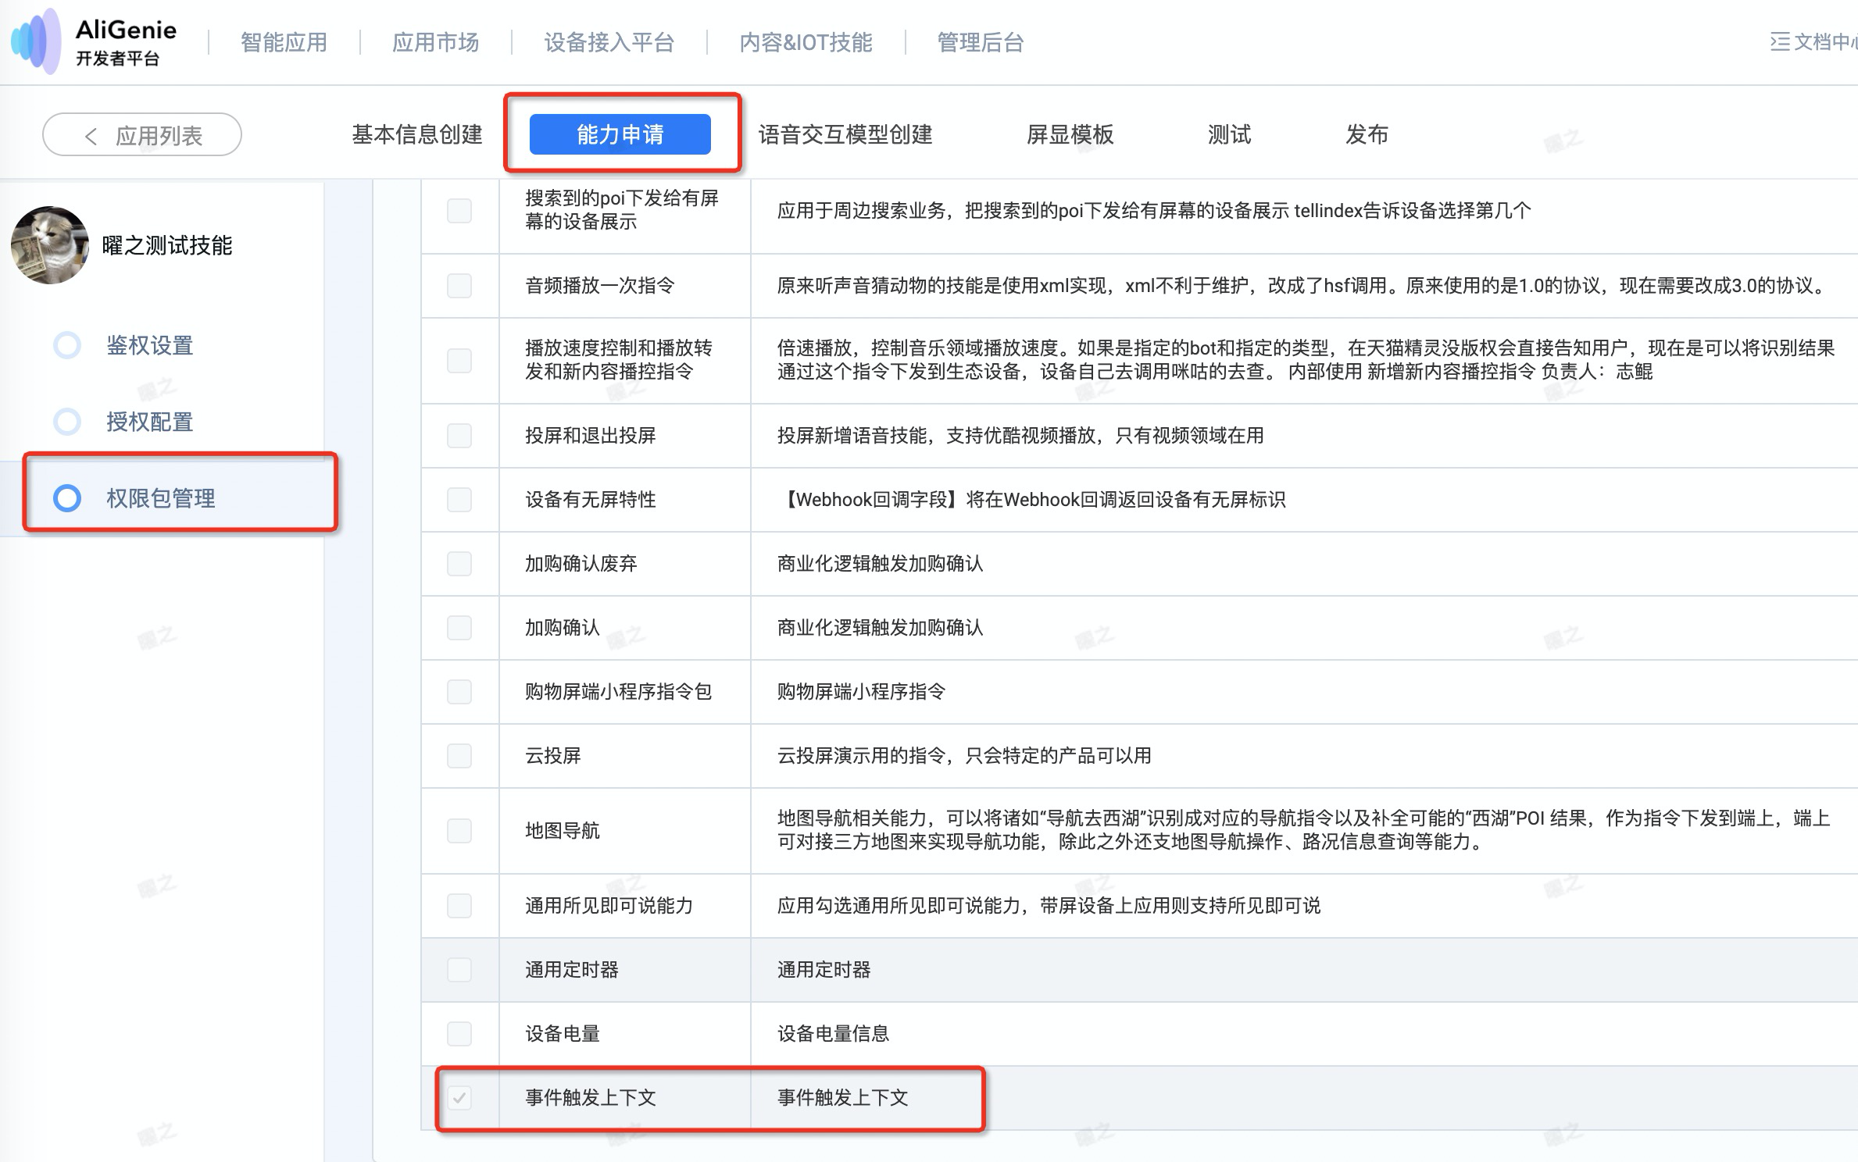Image resolution: width=1858 pixels, height=1162 pixels.
Task: Click the 曜之测试技能 cat avatar
Action: pos(50,245)
